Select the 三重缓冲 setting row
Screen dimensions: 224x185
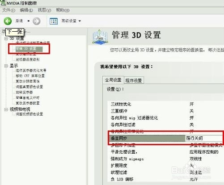pos(165,111)
